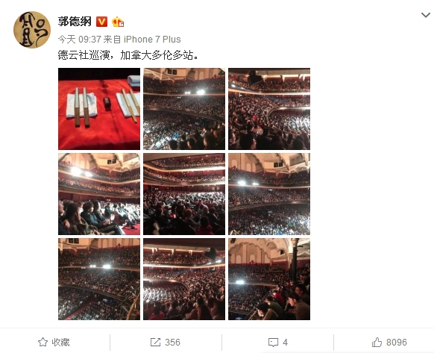Open the red table with fans photo
This screenshot has width=434, height=353.
point(99,109)
